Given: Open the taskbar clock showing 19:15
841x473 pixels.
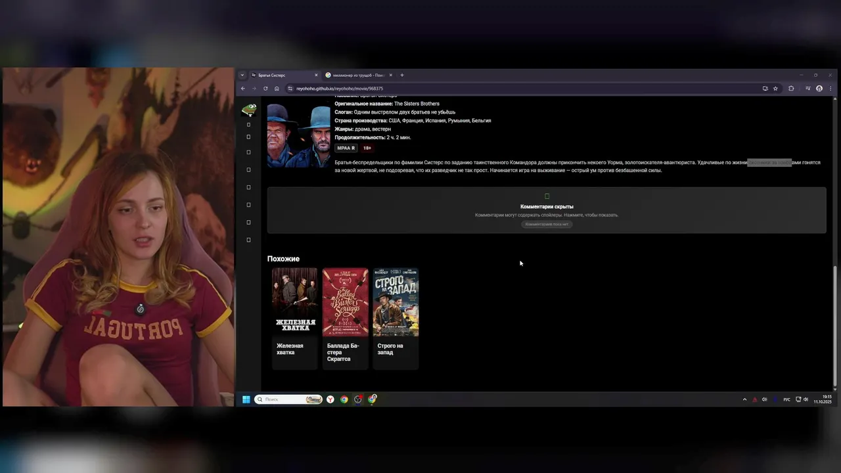Looking at the screenshot, I should click(x=823, y=399).
